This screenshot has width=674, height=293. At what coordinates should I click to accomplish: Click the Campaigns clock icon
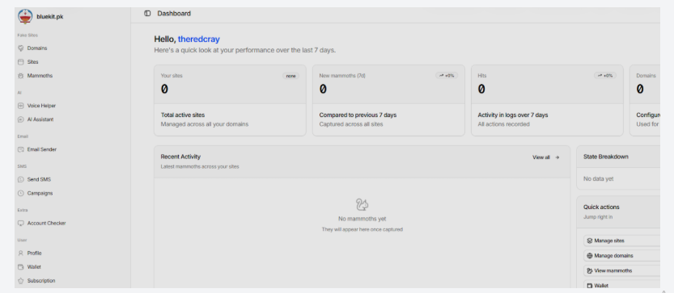click(x=21, y=194)
